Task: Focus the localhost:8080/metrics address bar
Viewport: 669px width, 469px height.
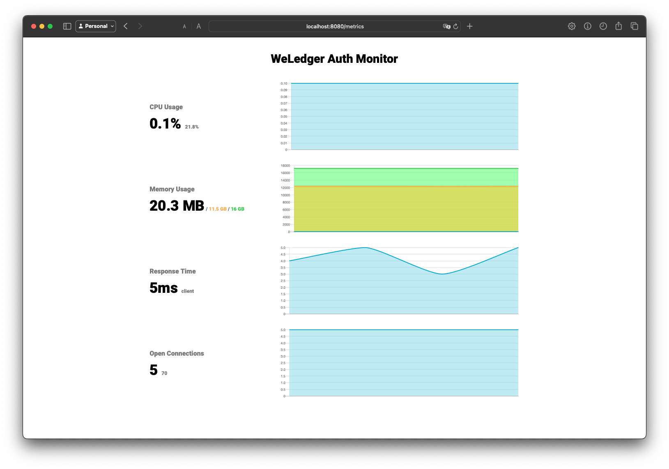Action: (x=335, y=26)
